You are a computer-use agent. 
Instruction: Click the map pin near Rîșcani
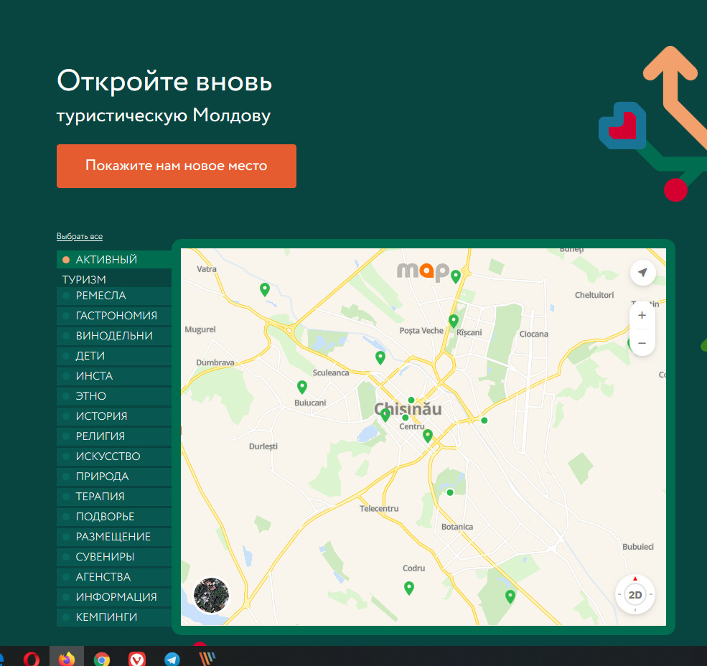(454, 321)
